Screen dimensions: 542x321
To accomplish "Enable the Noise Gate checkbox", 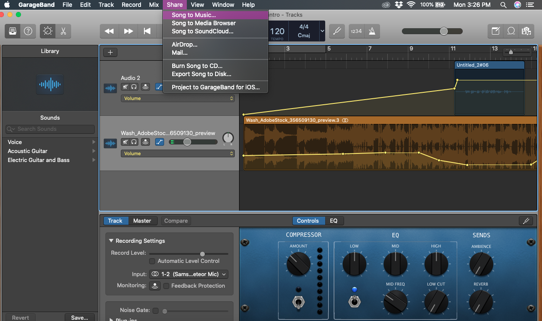I will click(x=156, y=310).
